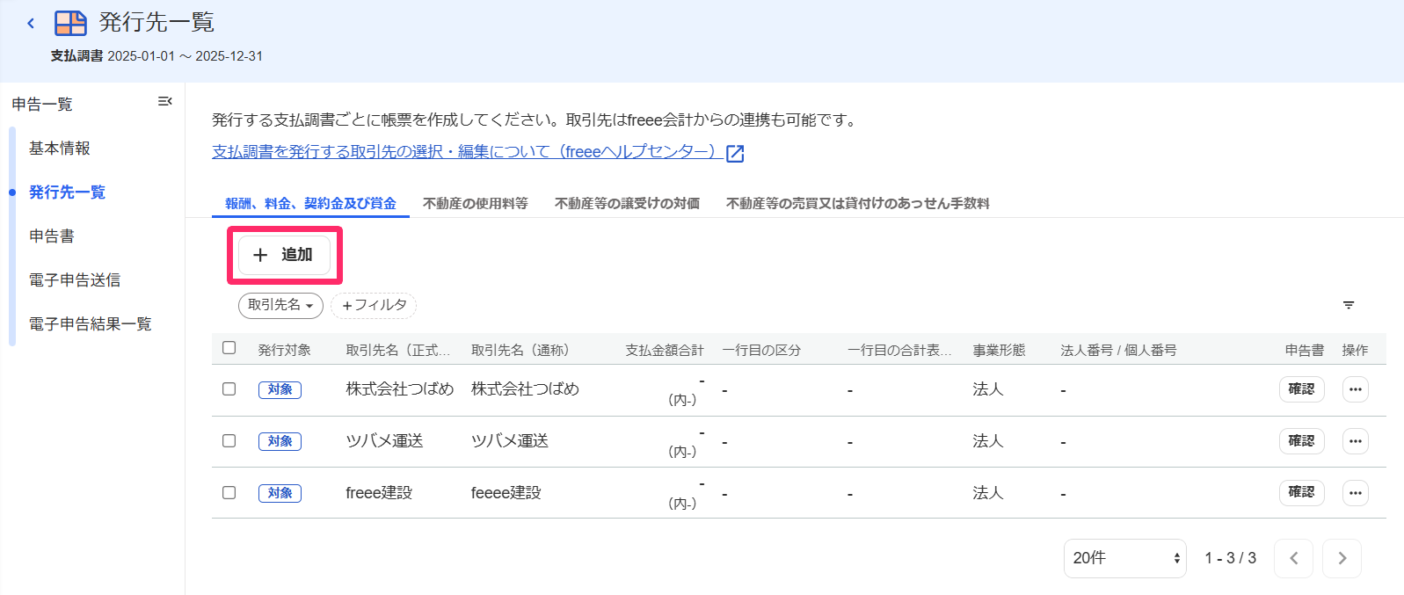Click the feeee建設 通称 cell

pos(506,493)
